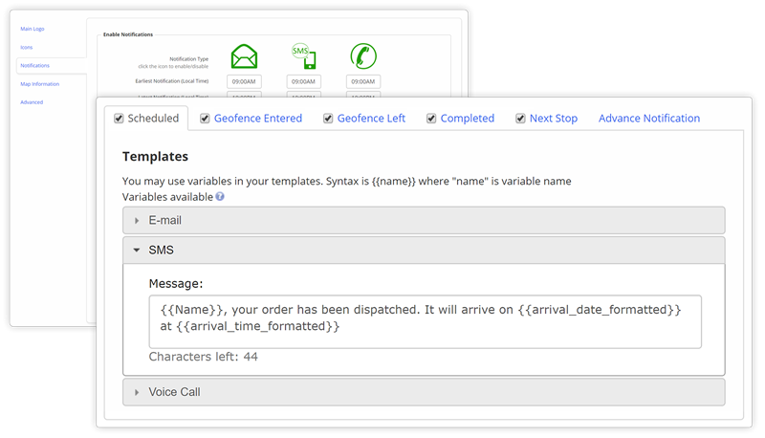Toggle the Completed checkbox
This screenshot has height=438, width=765.
coord(432,119)
